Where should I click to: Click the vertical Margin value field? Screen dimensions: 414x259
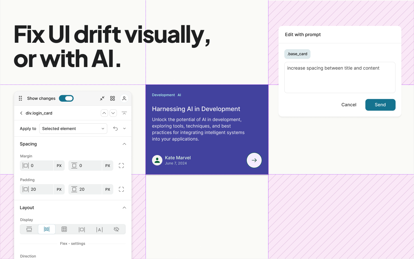[x=85, y=165]
